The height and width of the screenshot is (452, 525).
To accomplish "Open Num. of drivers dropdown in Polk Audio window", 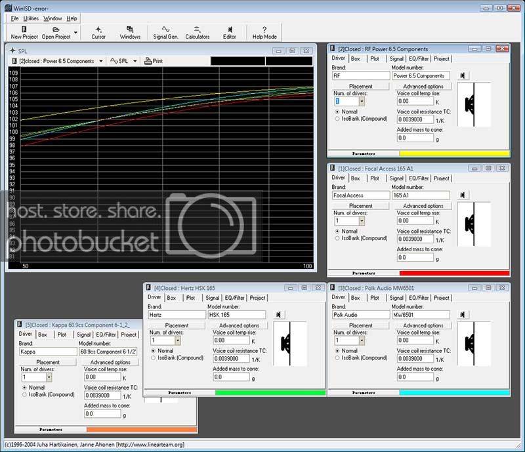I will click(362, 340).
